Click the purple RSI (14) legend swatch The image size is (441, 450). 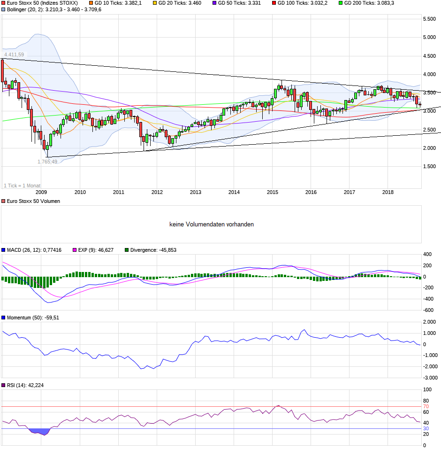tap(3, 386)
